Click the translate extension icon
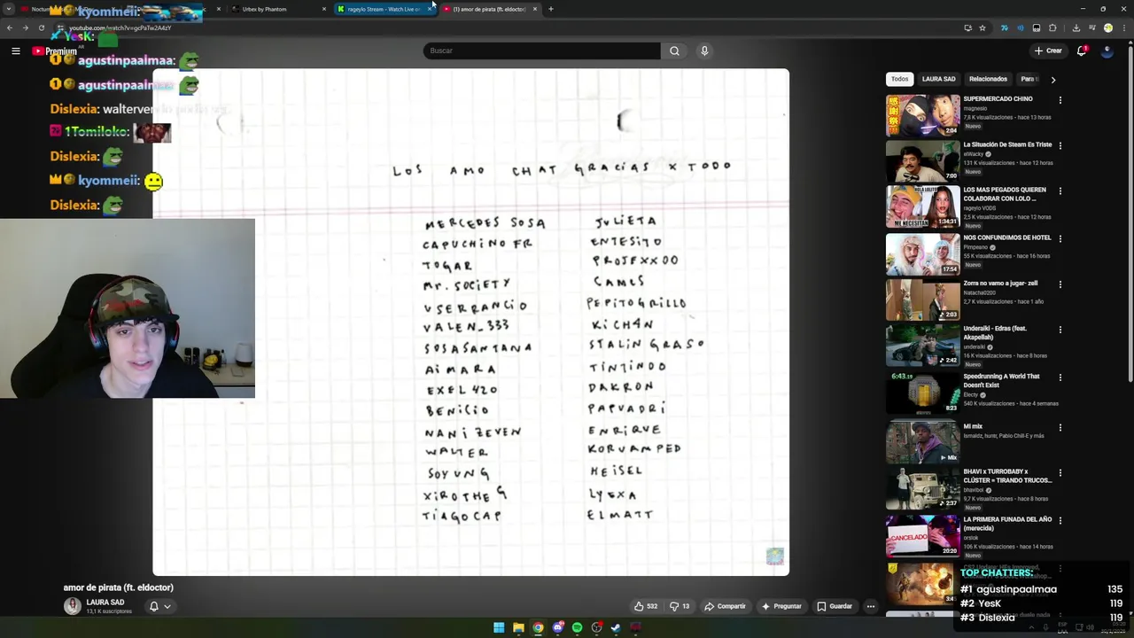 click(x=1004, y=27)
